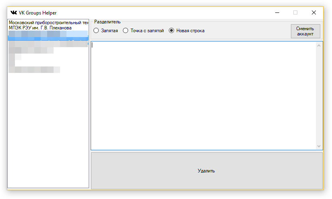Click the large Удалить button
The image size is (332, 199).
(x=206, y=171)
